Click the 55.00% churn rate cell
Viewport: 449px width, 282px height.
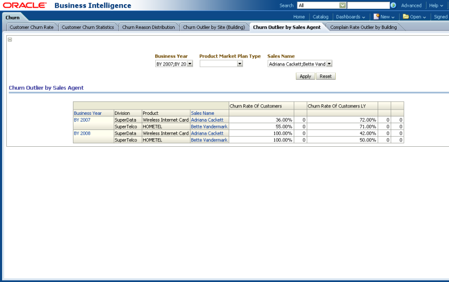261,126
